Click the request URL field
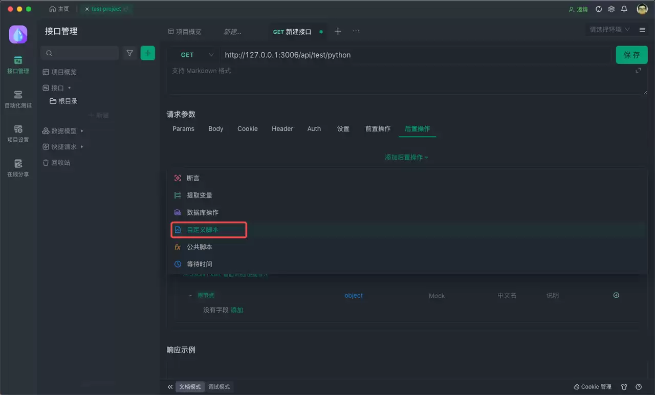 pos(416,55)
